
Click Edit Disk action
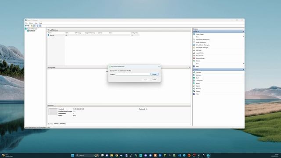click(x=199, y=50)
